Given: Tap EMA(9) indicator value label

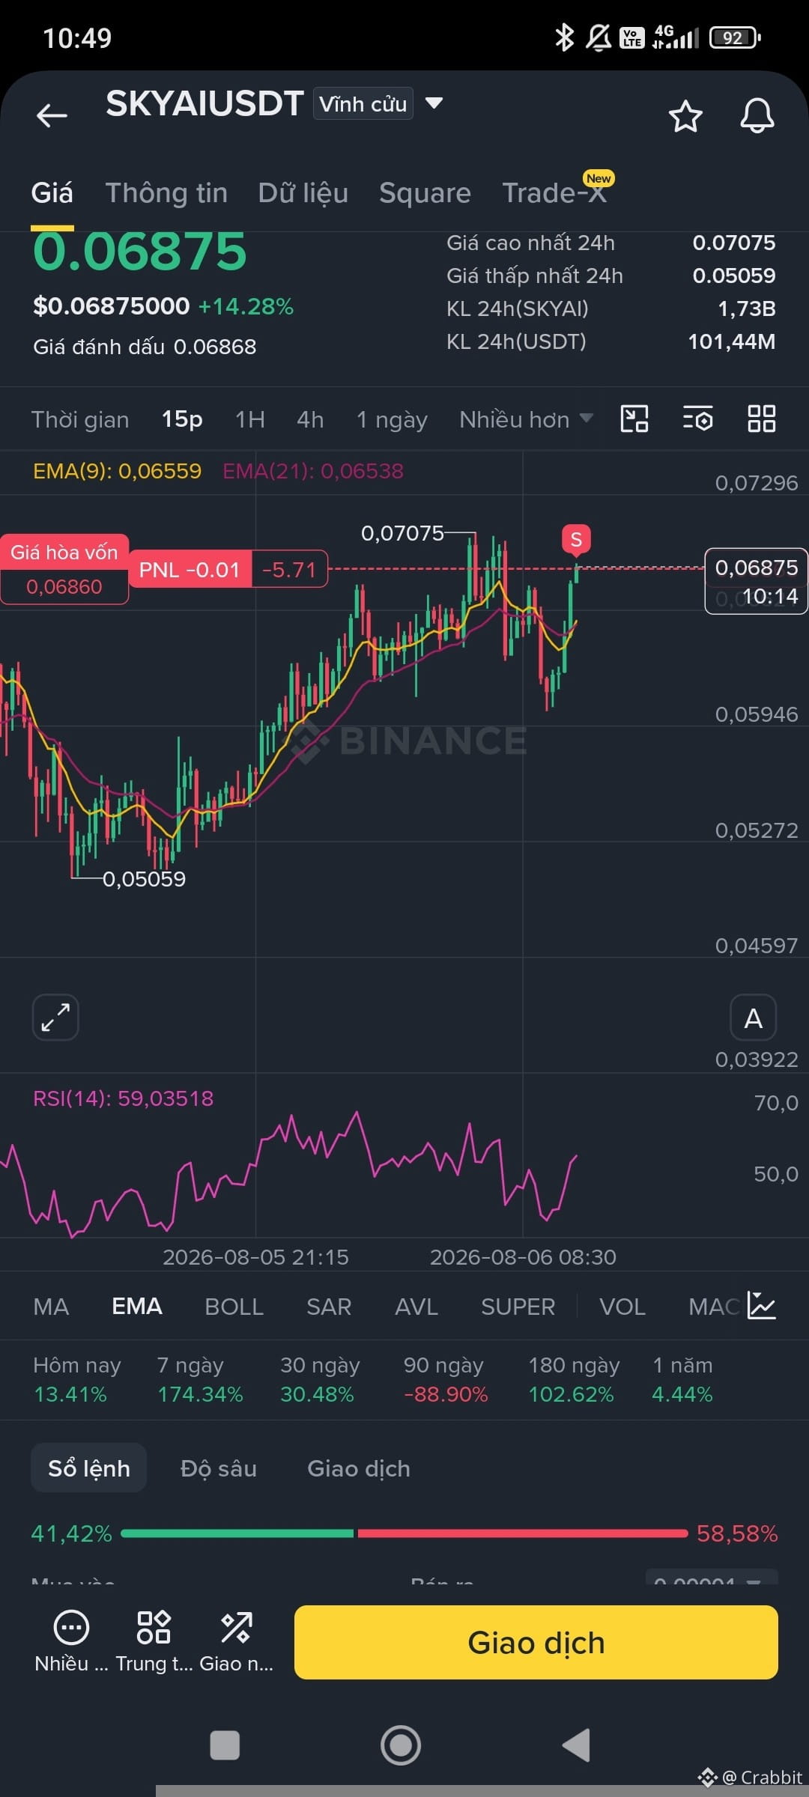Looking at the screenshot, I should tap(118, 471).
